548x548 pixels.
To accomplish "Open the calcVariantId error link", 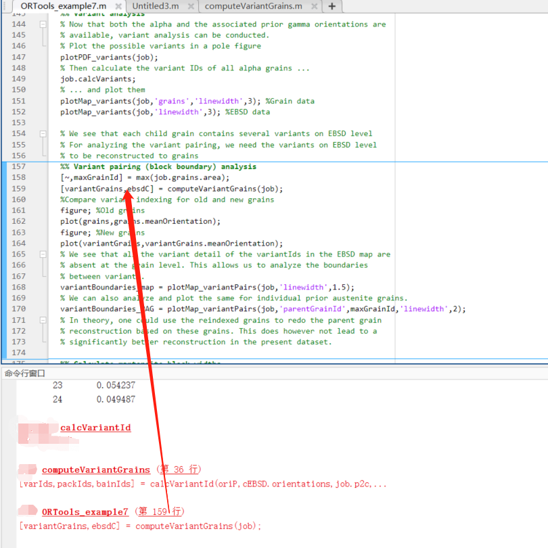I will point(95,428).
